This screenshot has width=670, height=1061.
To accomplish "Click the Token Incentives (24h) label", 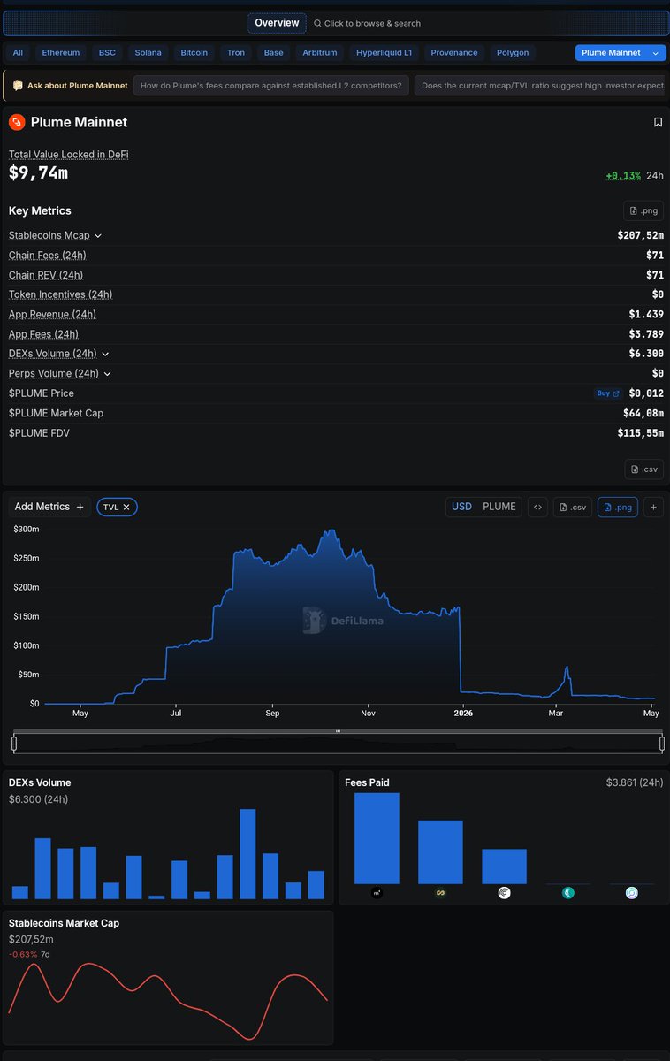I will [61, 294].
